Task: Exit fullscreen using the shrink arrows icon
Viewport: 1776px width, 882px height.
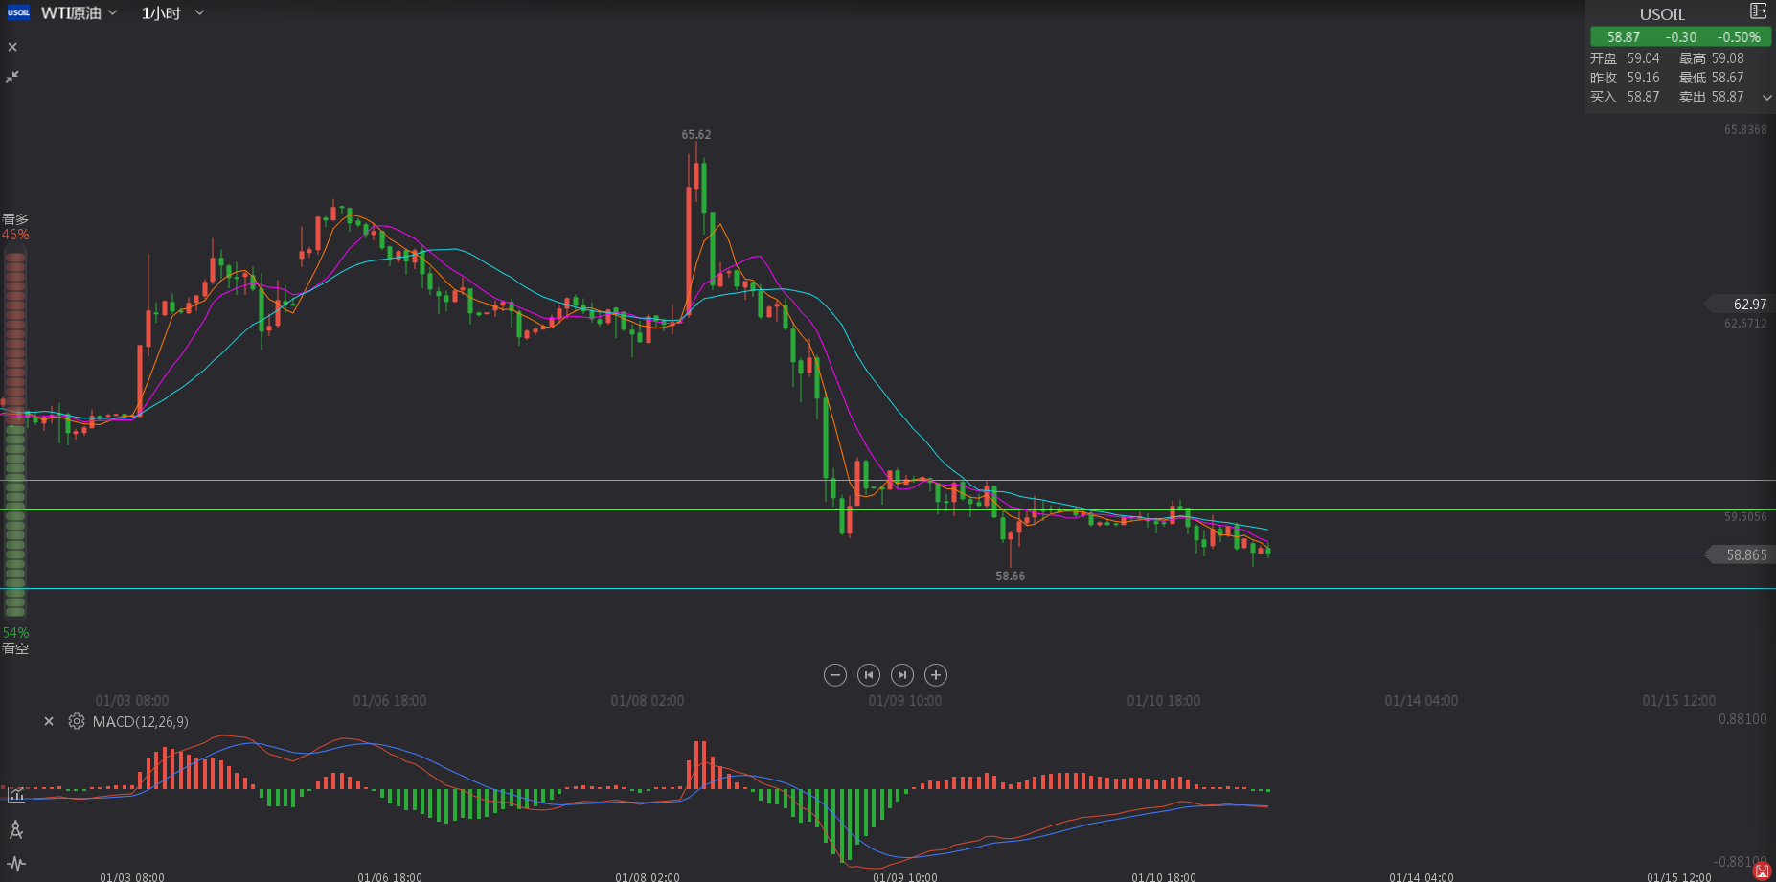Action: click(x=12, y=77)
